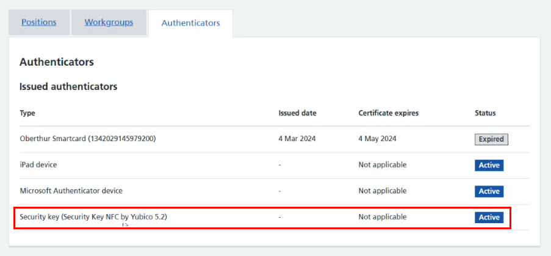Click the Active badge for Microsoft Authenticator device
The height and width of the screenshot is (256, 551).
[x=489, y=191]
